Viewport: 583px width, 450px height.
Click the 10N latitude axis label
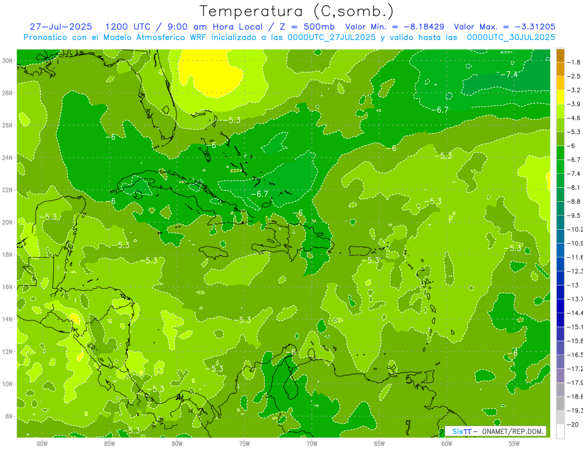[8, 383]
